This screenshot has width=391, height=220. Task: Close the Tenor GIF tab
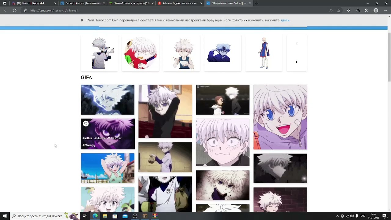pyautogui.click(x=250, y=3)
